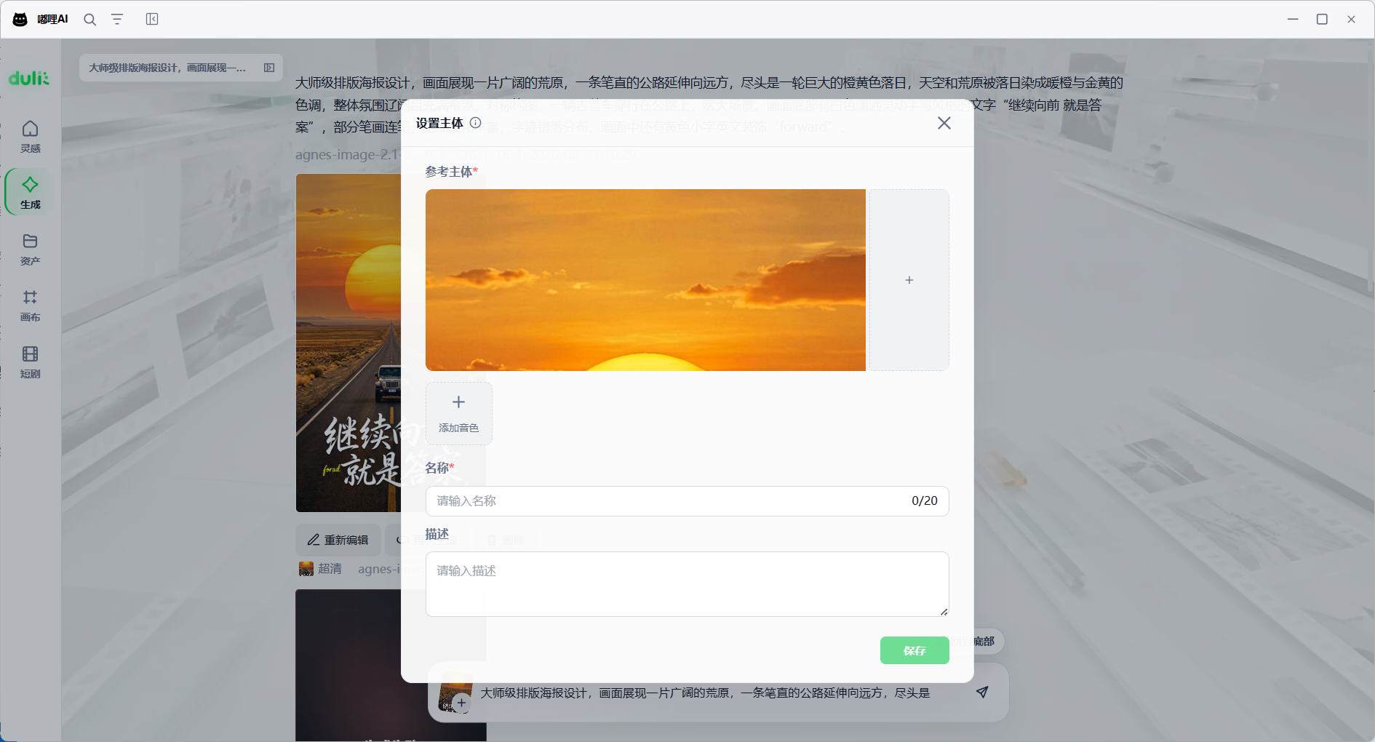
Task: Click the plus icon on prompt attachment thumbnail
Action: [461, 703]
